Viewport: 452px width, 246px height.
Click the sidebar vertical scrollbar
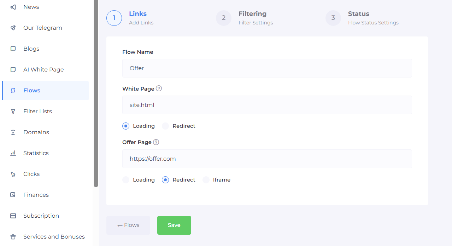(96, 92)
